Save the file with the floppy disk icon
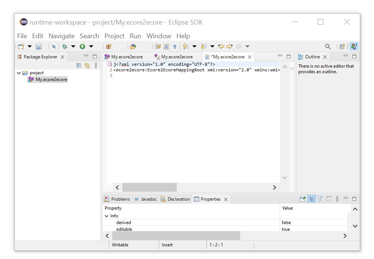The width and height of the screenshot is (374, 259). point(39,46)
